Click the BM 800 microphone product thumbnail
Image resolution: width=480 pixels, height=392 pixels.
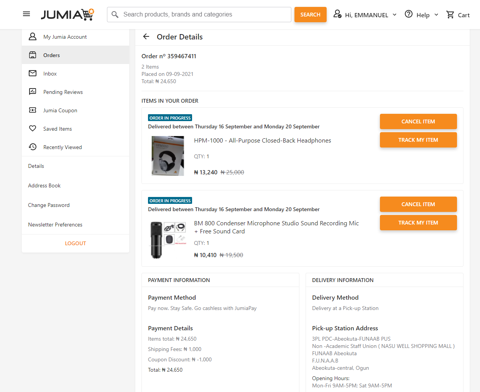tap(168, 240)
